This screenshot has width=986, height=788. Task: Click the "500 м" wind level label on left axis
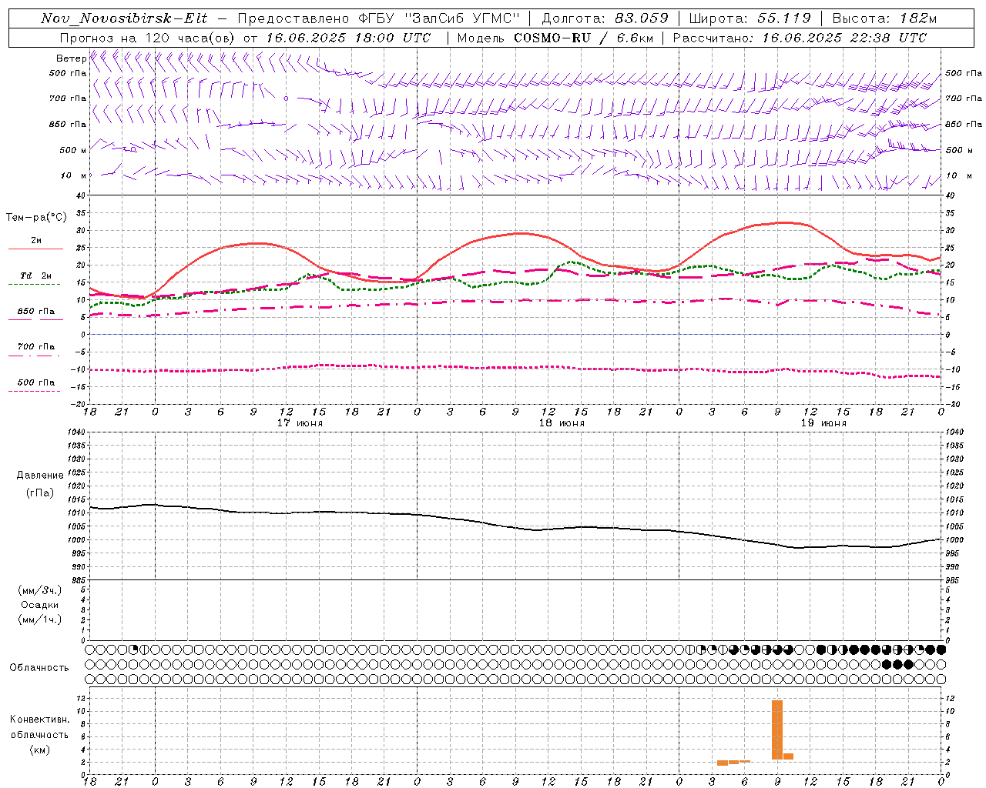click(x=74, y=150)
